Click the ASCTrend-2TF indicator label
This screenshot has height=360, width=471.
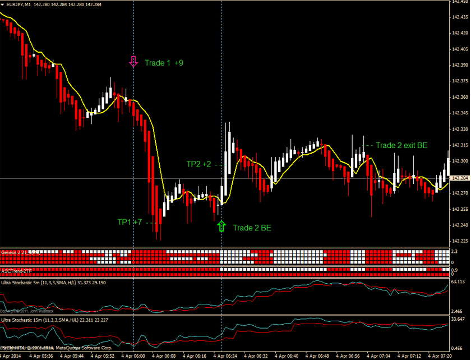click(16, 271)
